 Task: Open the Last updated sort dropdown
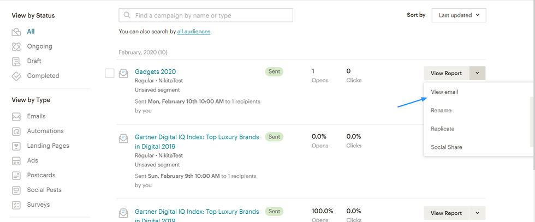pos(459,15)
